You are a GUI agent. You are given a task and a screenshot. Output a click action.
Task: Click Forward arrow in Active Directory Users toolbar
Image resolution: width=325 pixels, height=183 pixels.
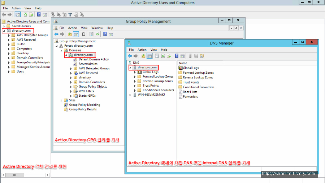9,14
